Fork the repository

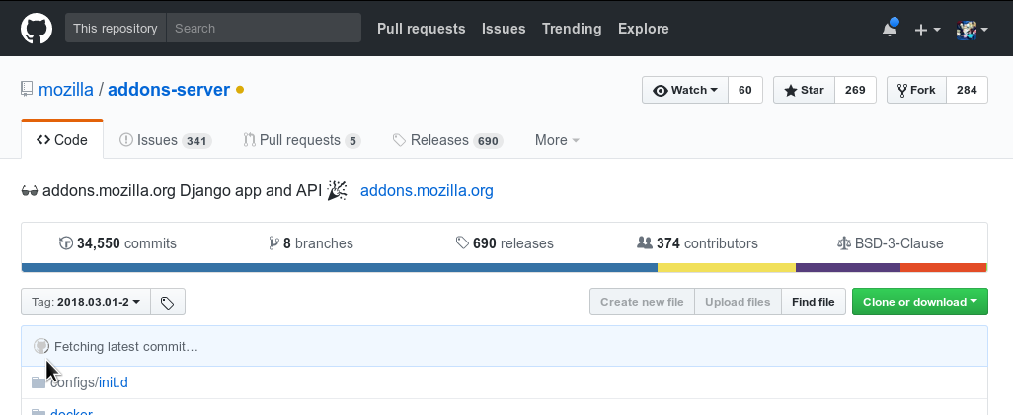tap(917, 90)
